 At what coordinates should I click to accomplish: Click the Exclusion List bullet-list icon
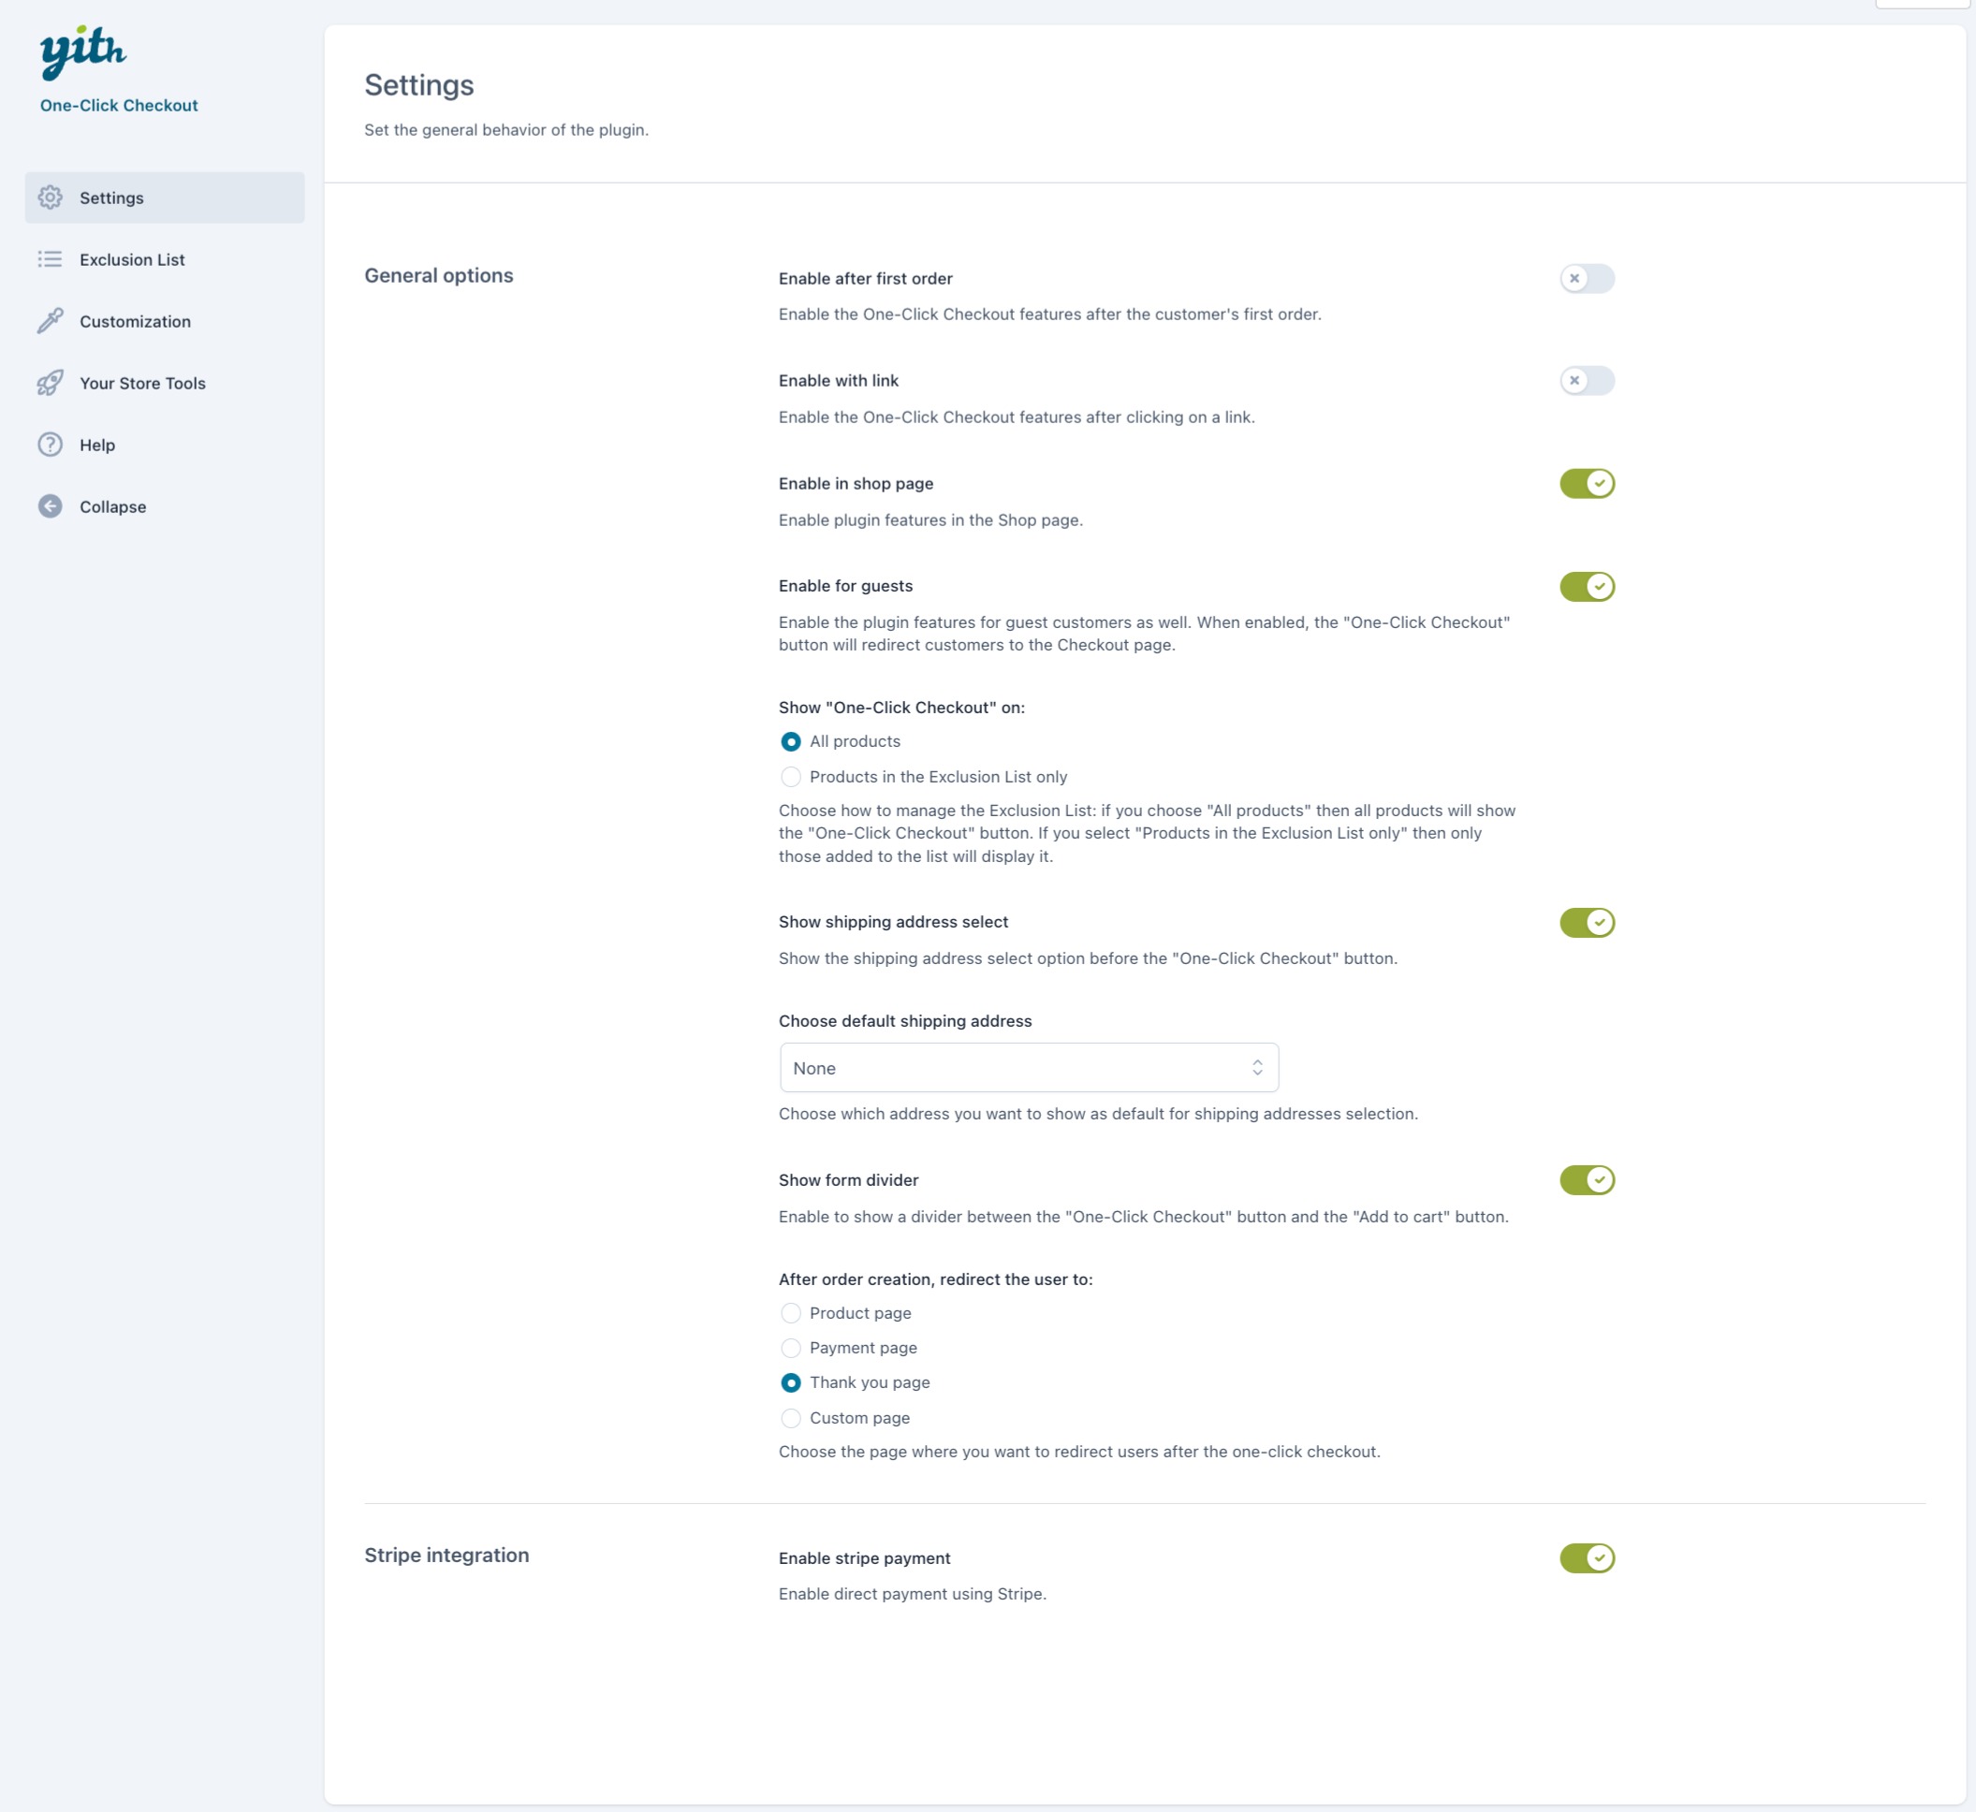click(50, 260)
